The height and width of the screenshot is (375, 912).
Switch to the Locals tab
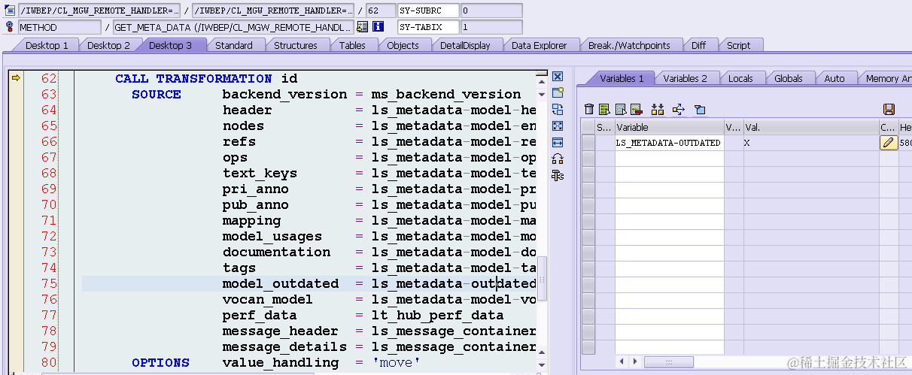pos(740,78)
